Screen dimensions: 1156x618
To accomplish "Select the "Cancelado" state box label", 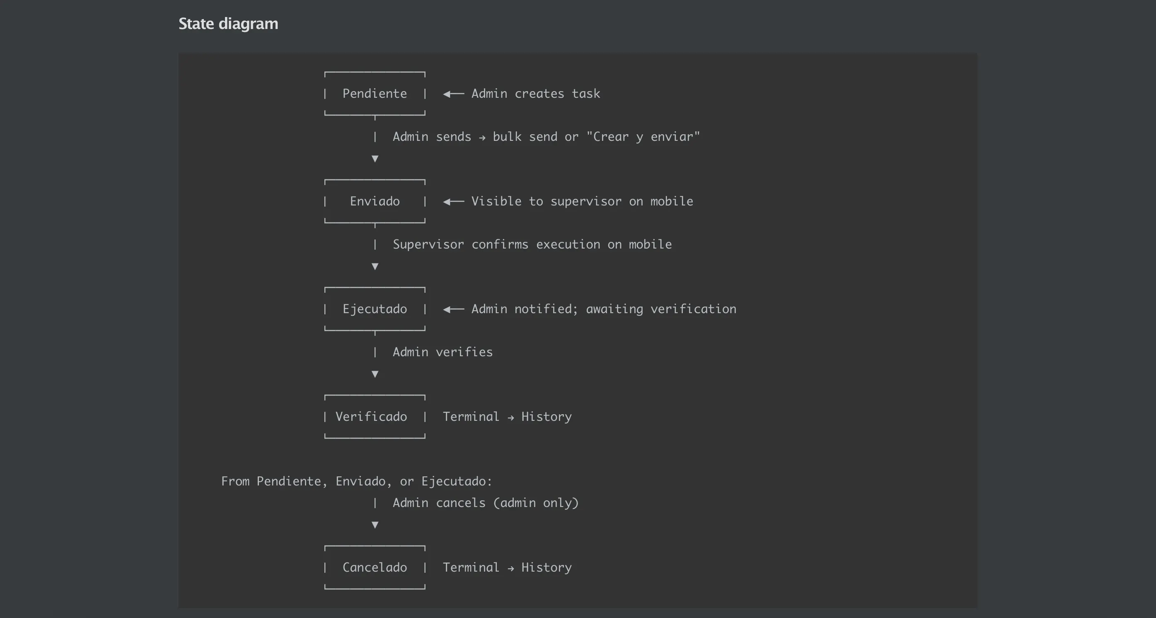I will pyautogui.click(x=375, y=567).
